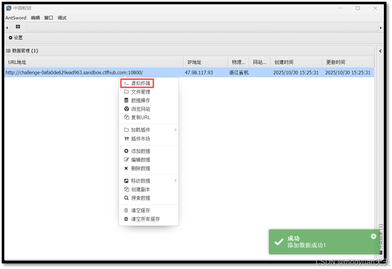
Task: Click the created time 2025/10/30 15:25:31 cell
Action: 296,73
